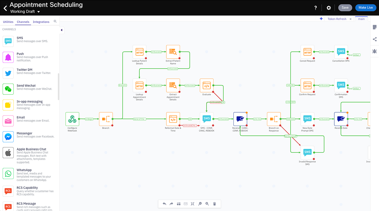
Task: Create a new flow with the plus button
Action: point(321,19)
